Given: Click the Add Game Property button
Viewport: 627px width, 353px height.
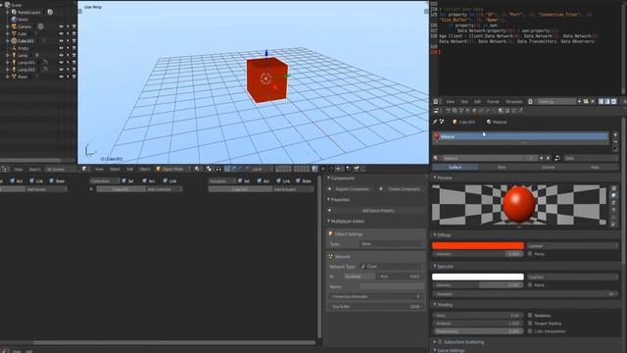Looking at the screenshot, I should click(376, 211).
